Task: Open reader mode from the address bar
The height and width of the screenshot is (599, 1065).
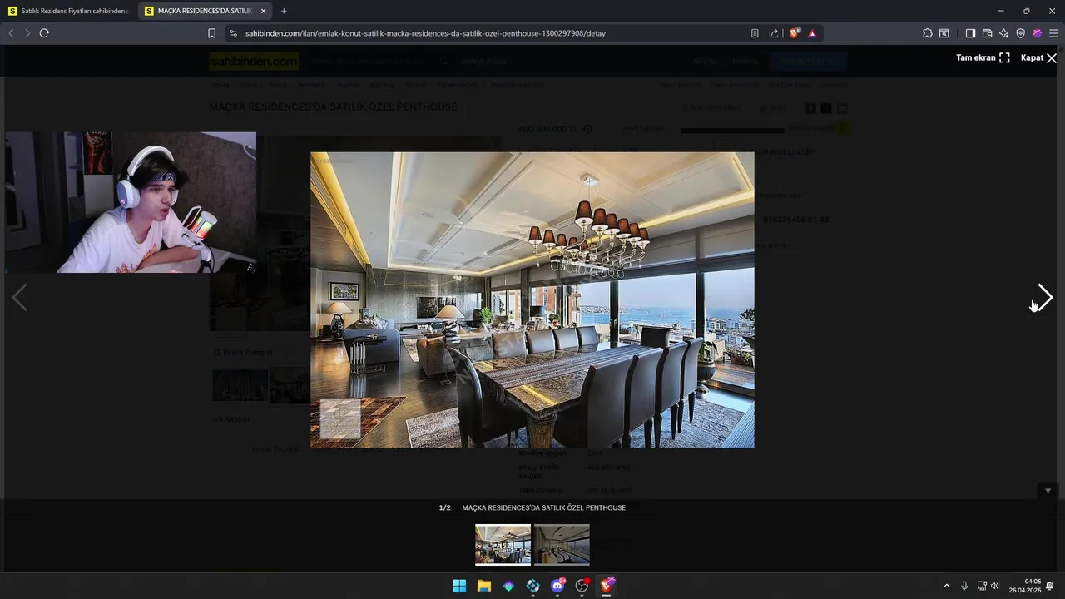Action: pos(755,33)
